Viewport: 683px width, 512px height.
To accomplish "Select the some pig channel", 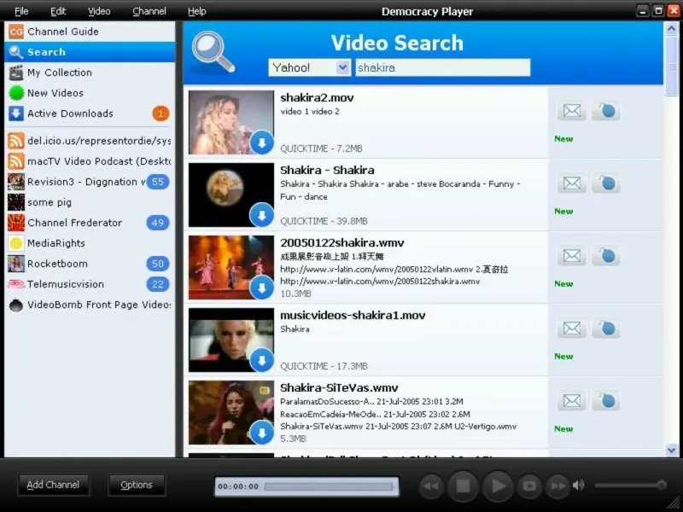I will (90, 202).
